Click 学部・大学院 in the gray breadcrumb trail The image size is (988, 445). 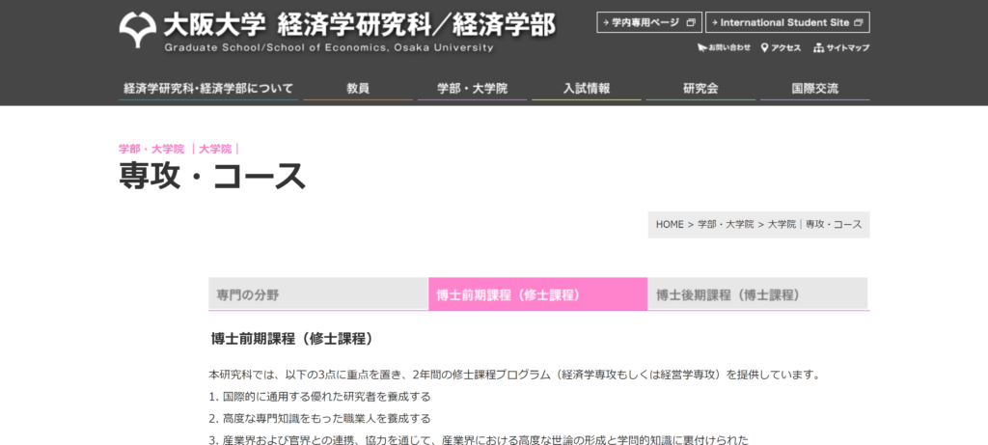pos(726,224)
